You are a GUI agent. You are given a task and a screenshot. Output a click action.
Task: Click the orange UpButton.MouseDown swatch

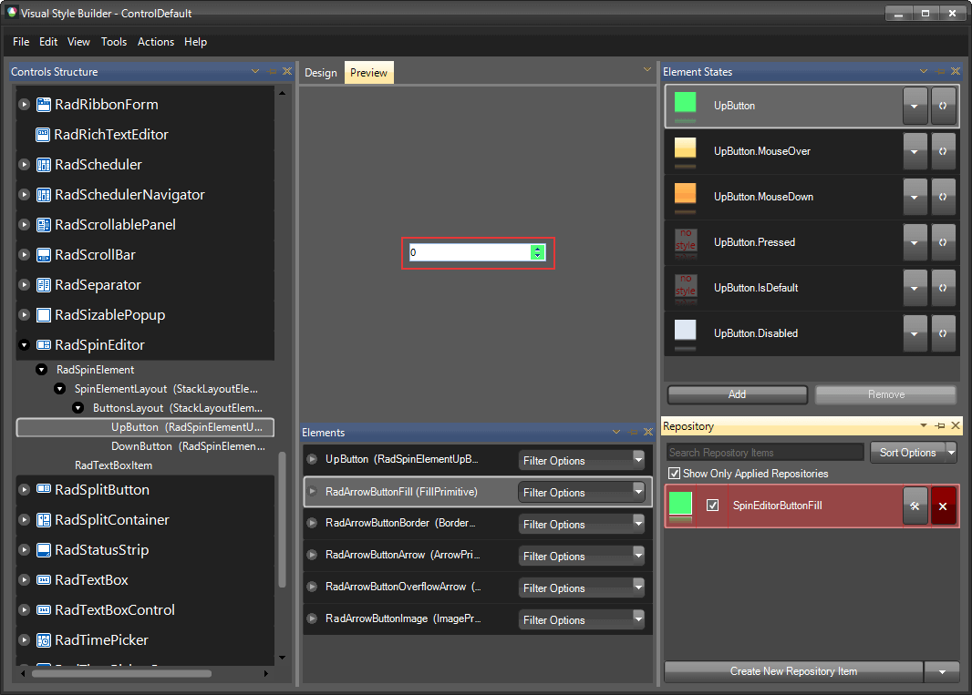[x=685, y=193]
